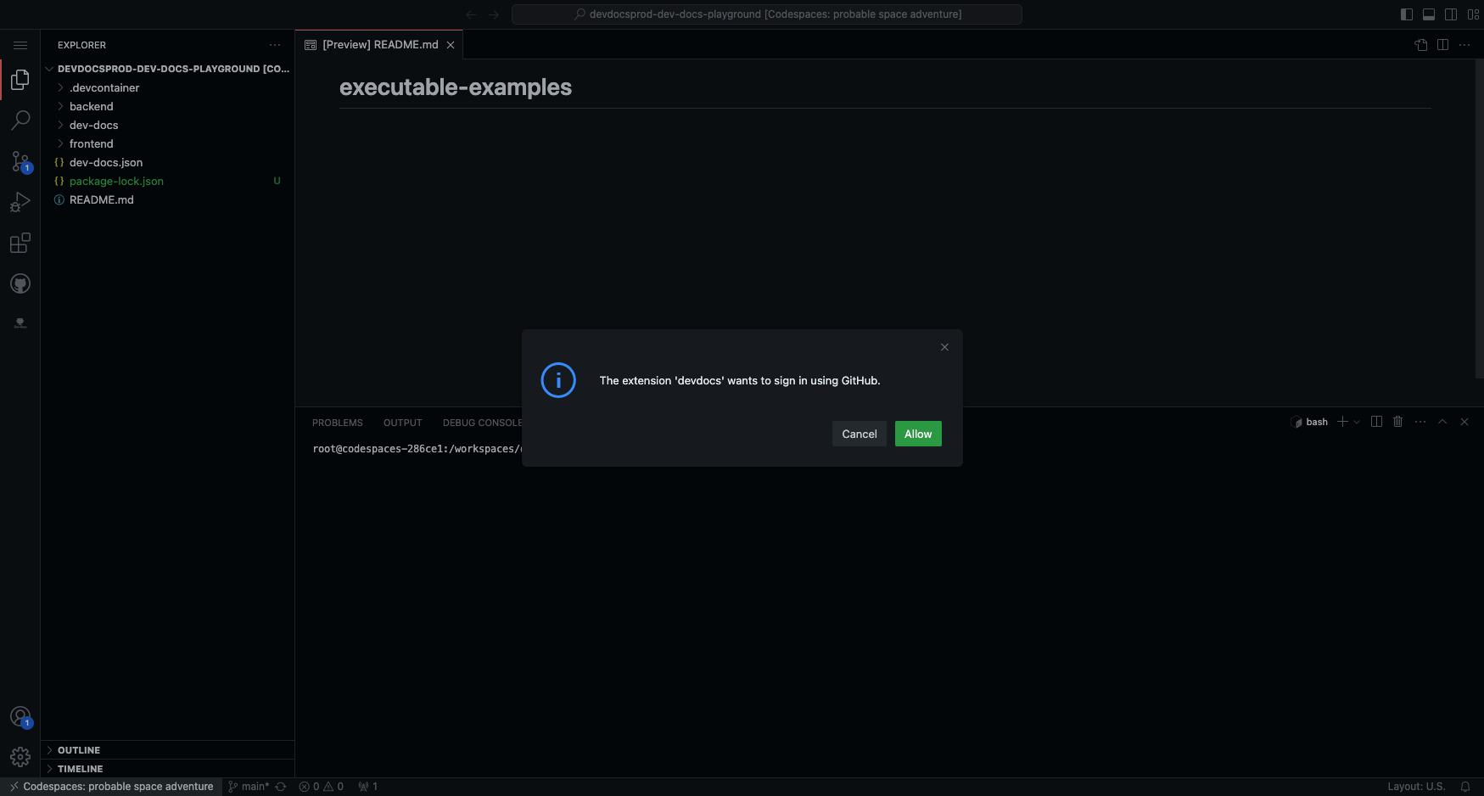
Task: Expand the backend folder
Action: pos(92,107)
